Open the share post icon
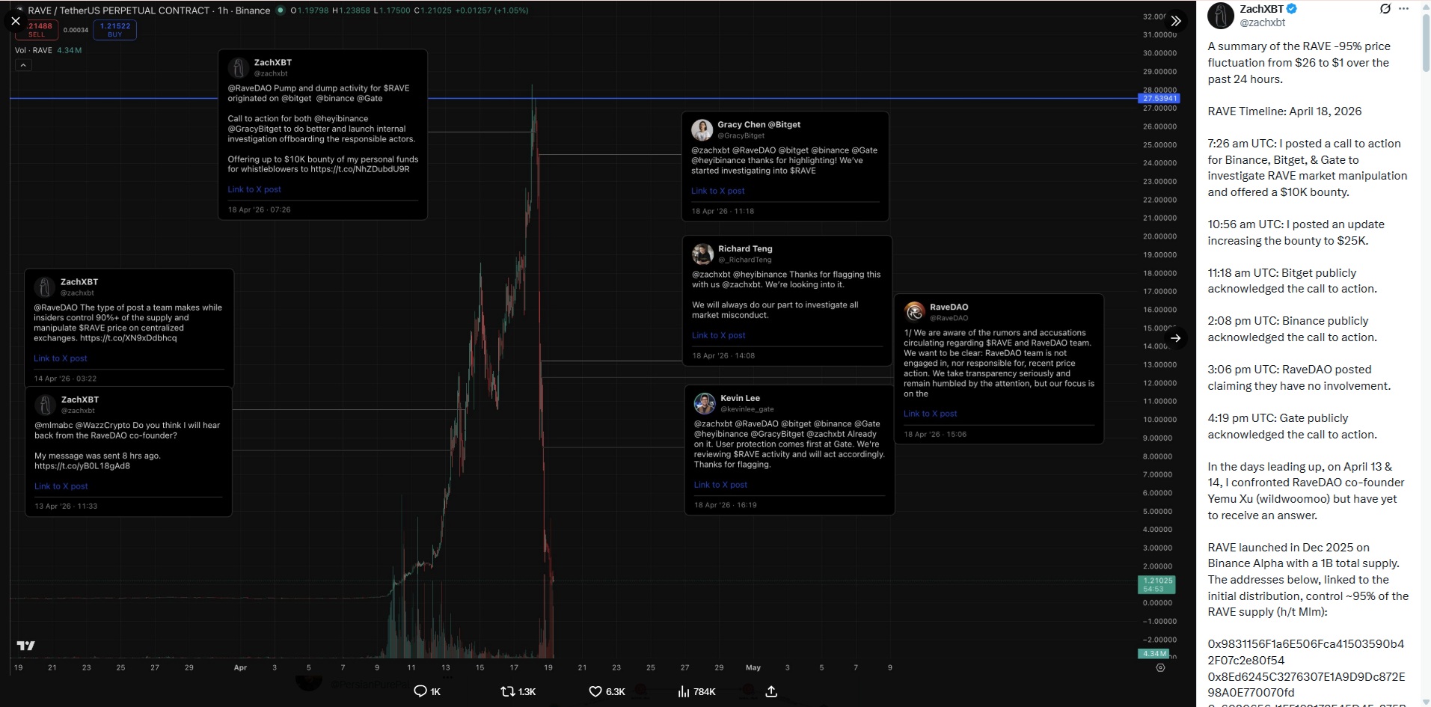 click(x=771, y=691)
